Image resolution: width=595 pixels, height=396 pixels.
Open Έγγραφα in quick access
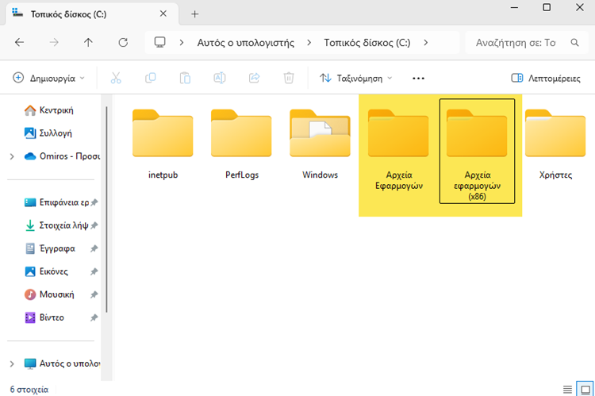click(50, 248)
